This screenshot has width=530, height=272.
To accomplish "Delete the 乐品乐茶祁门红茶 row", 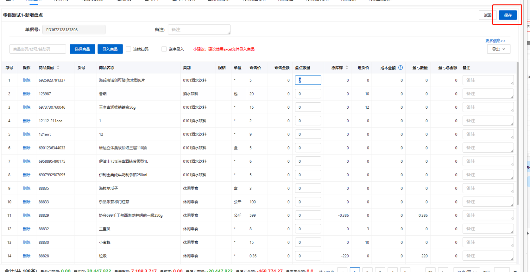I will point(27,202).
